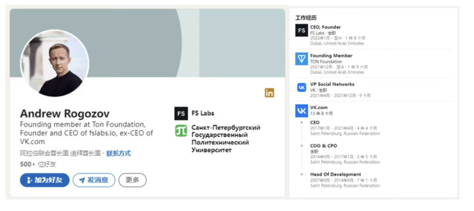View the 500+ 位好友 connections
Image resolution: width=474 pixels, height=211 pixels.
tap(38, 164)
